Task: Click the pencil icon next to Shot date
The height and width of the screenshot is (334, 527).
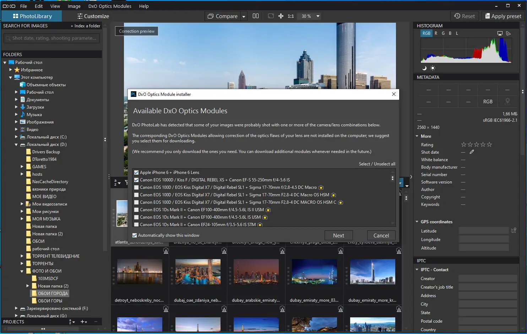Action: click(472, 152)
